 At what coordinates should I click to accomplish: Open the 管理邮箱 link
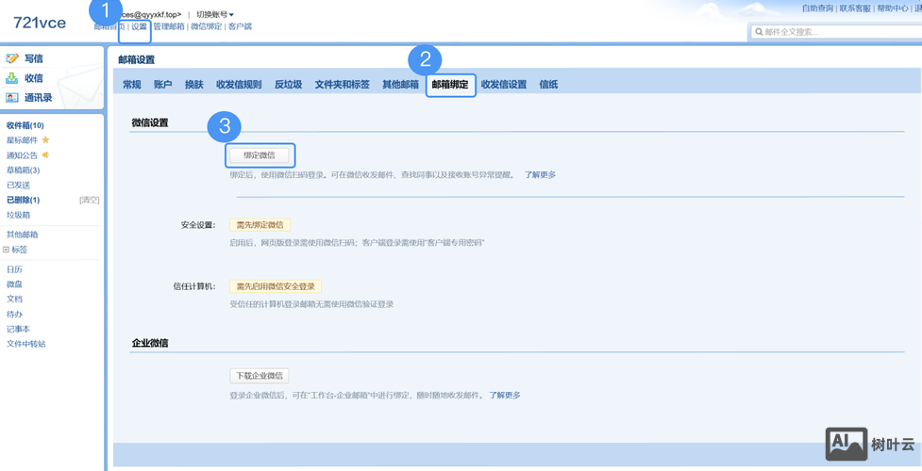(x=169, y=26)
